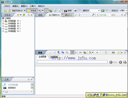Click the 转移 camera transfer button
The height and width of the screenshot is (98, 128).
[68, 11]
